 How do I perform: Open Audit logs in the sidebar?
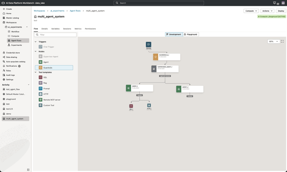[9, 75]
